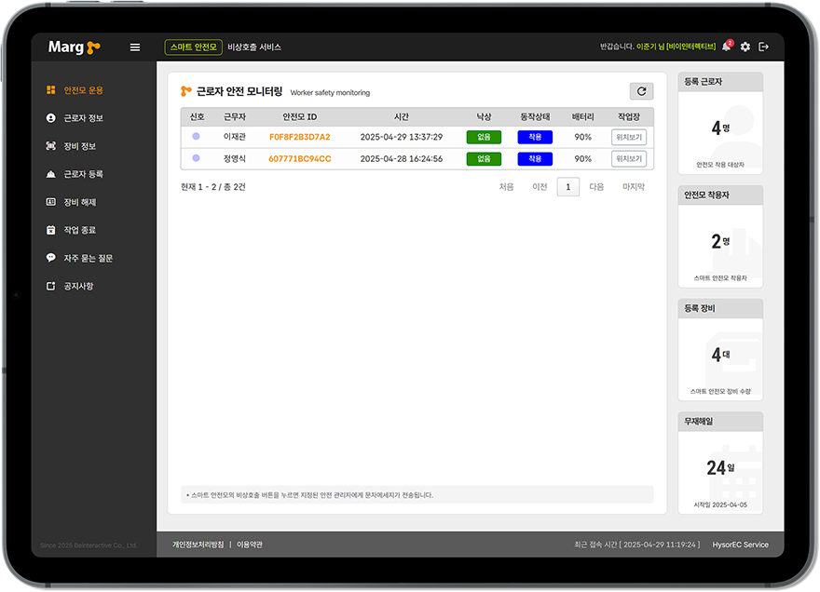820x592 pixels.
Task: Open the 근로자 등록 menu item
Action: 83,174
